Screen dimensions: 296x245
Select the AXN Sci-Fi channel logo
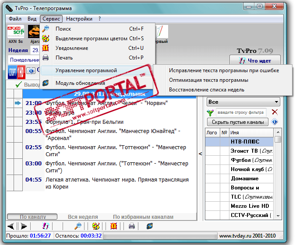coord(16,31)
